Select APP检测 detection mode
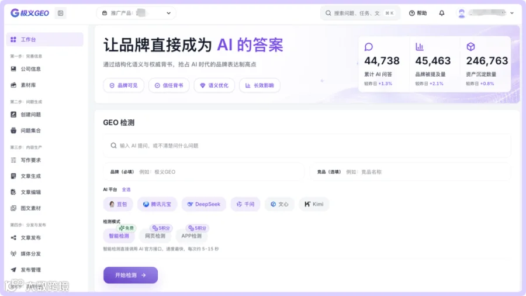 [x=192, y=236]
